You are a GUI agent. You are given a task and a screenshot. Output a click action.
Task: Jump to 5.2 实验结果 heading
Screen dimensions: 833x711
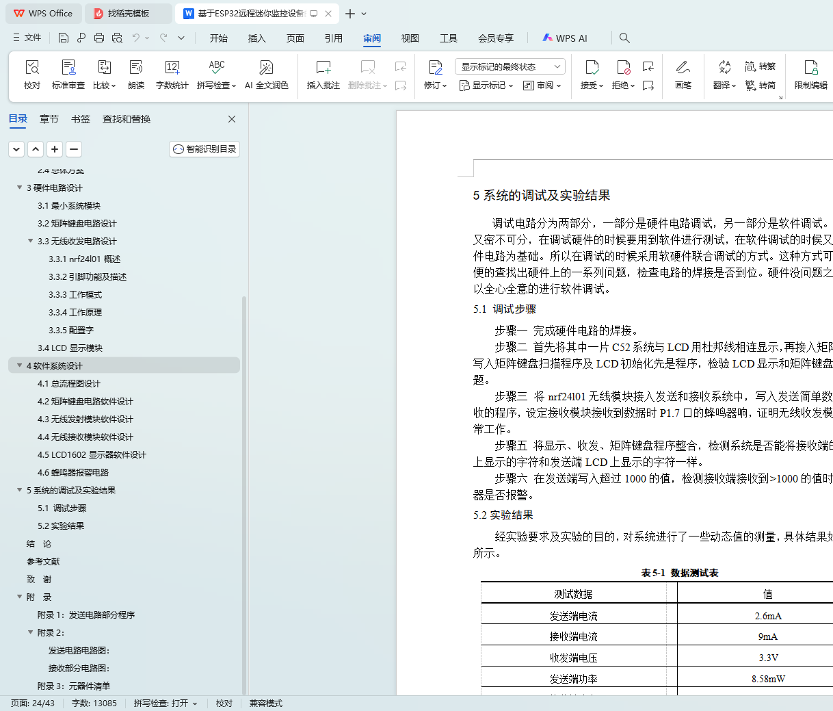(x=61, y=526)
